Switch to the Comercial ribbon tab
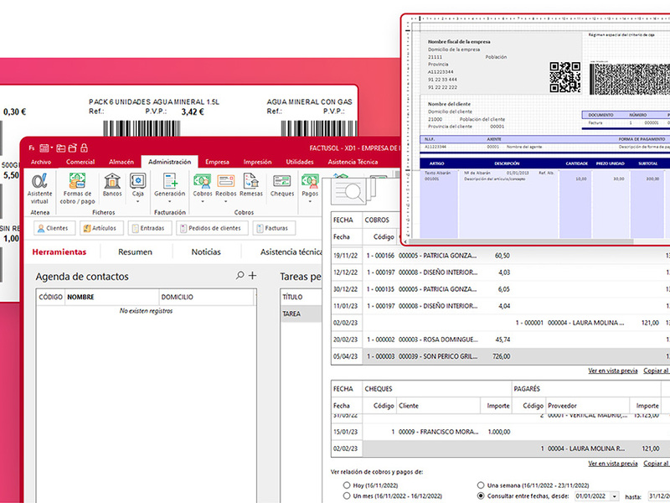Viewport: 670px width, 503px height. (x=80, y=162)
